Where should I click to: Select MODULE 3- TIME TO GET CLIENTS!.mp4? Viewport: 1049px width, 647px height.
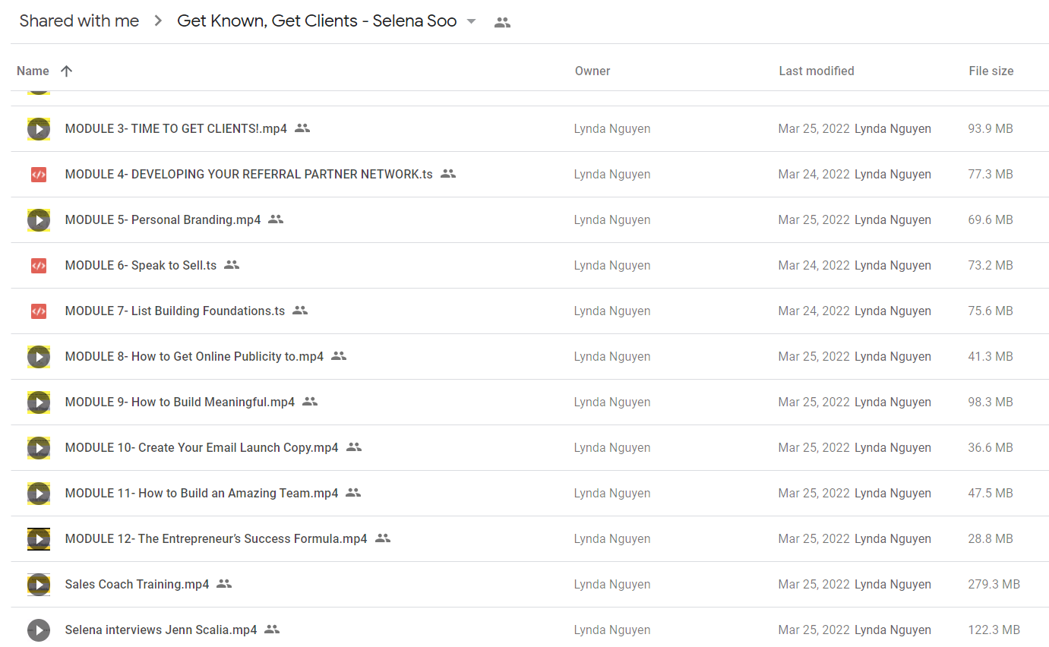click(176, 129)
